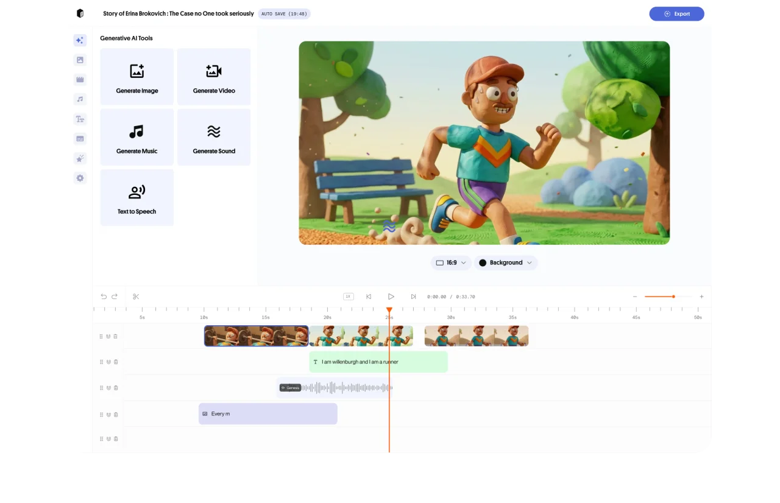This screenshot has height=503, width=780.
Task: Click Text to Speech card
Action: point(137,197)
